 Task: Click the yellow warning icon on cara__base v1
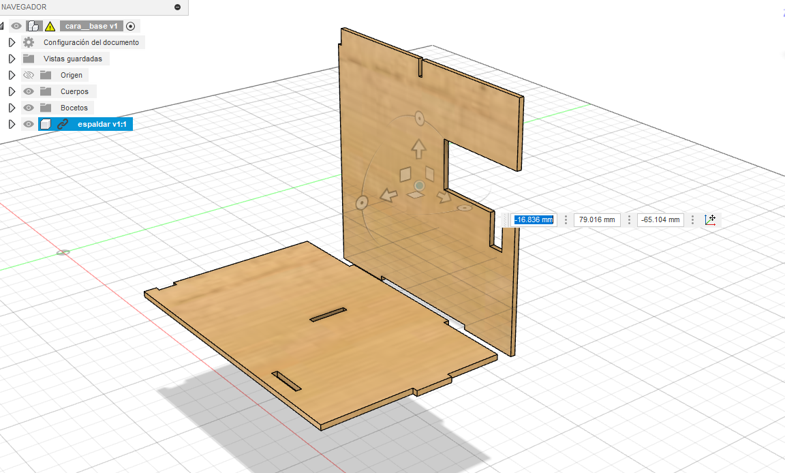click(x=50, y=27)
